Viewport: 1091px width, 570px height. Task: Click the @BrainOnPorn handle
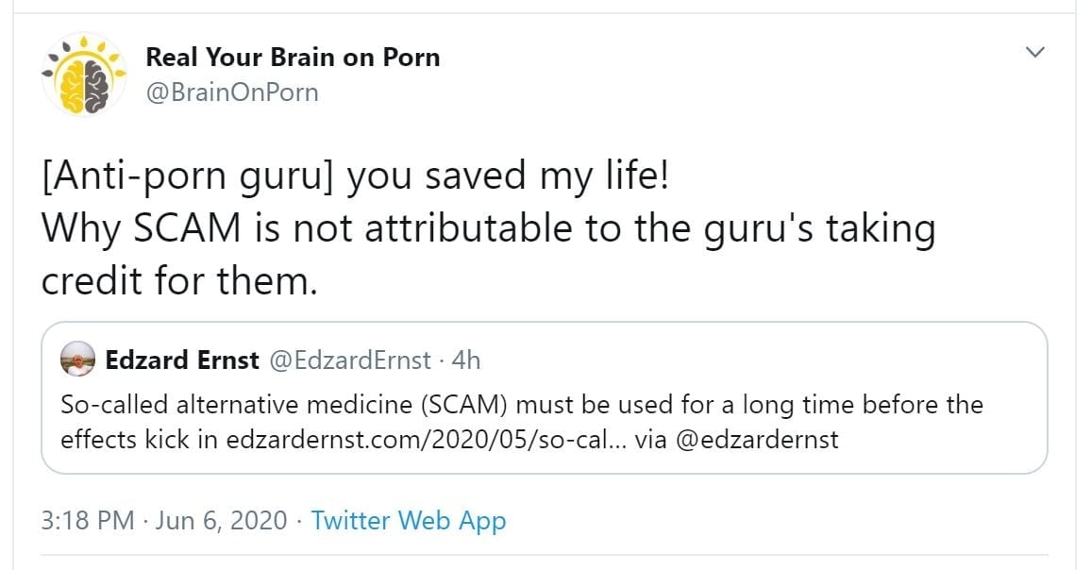pos(232,92)
